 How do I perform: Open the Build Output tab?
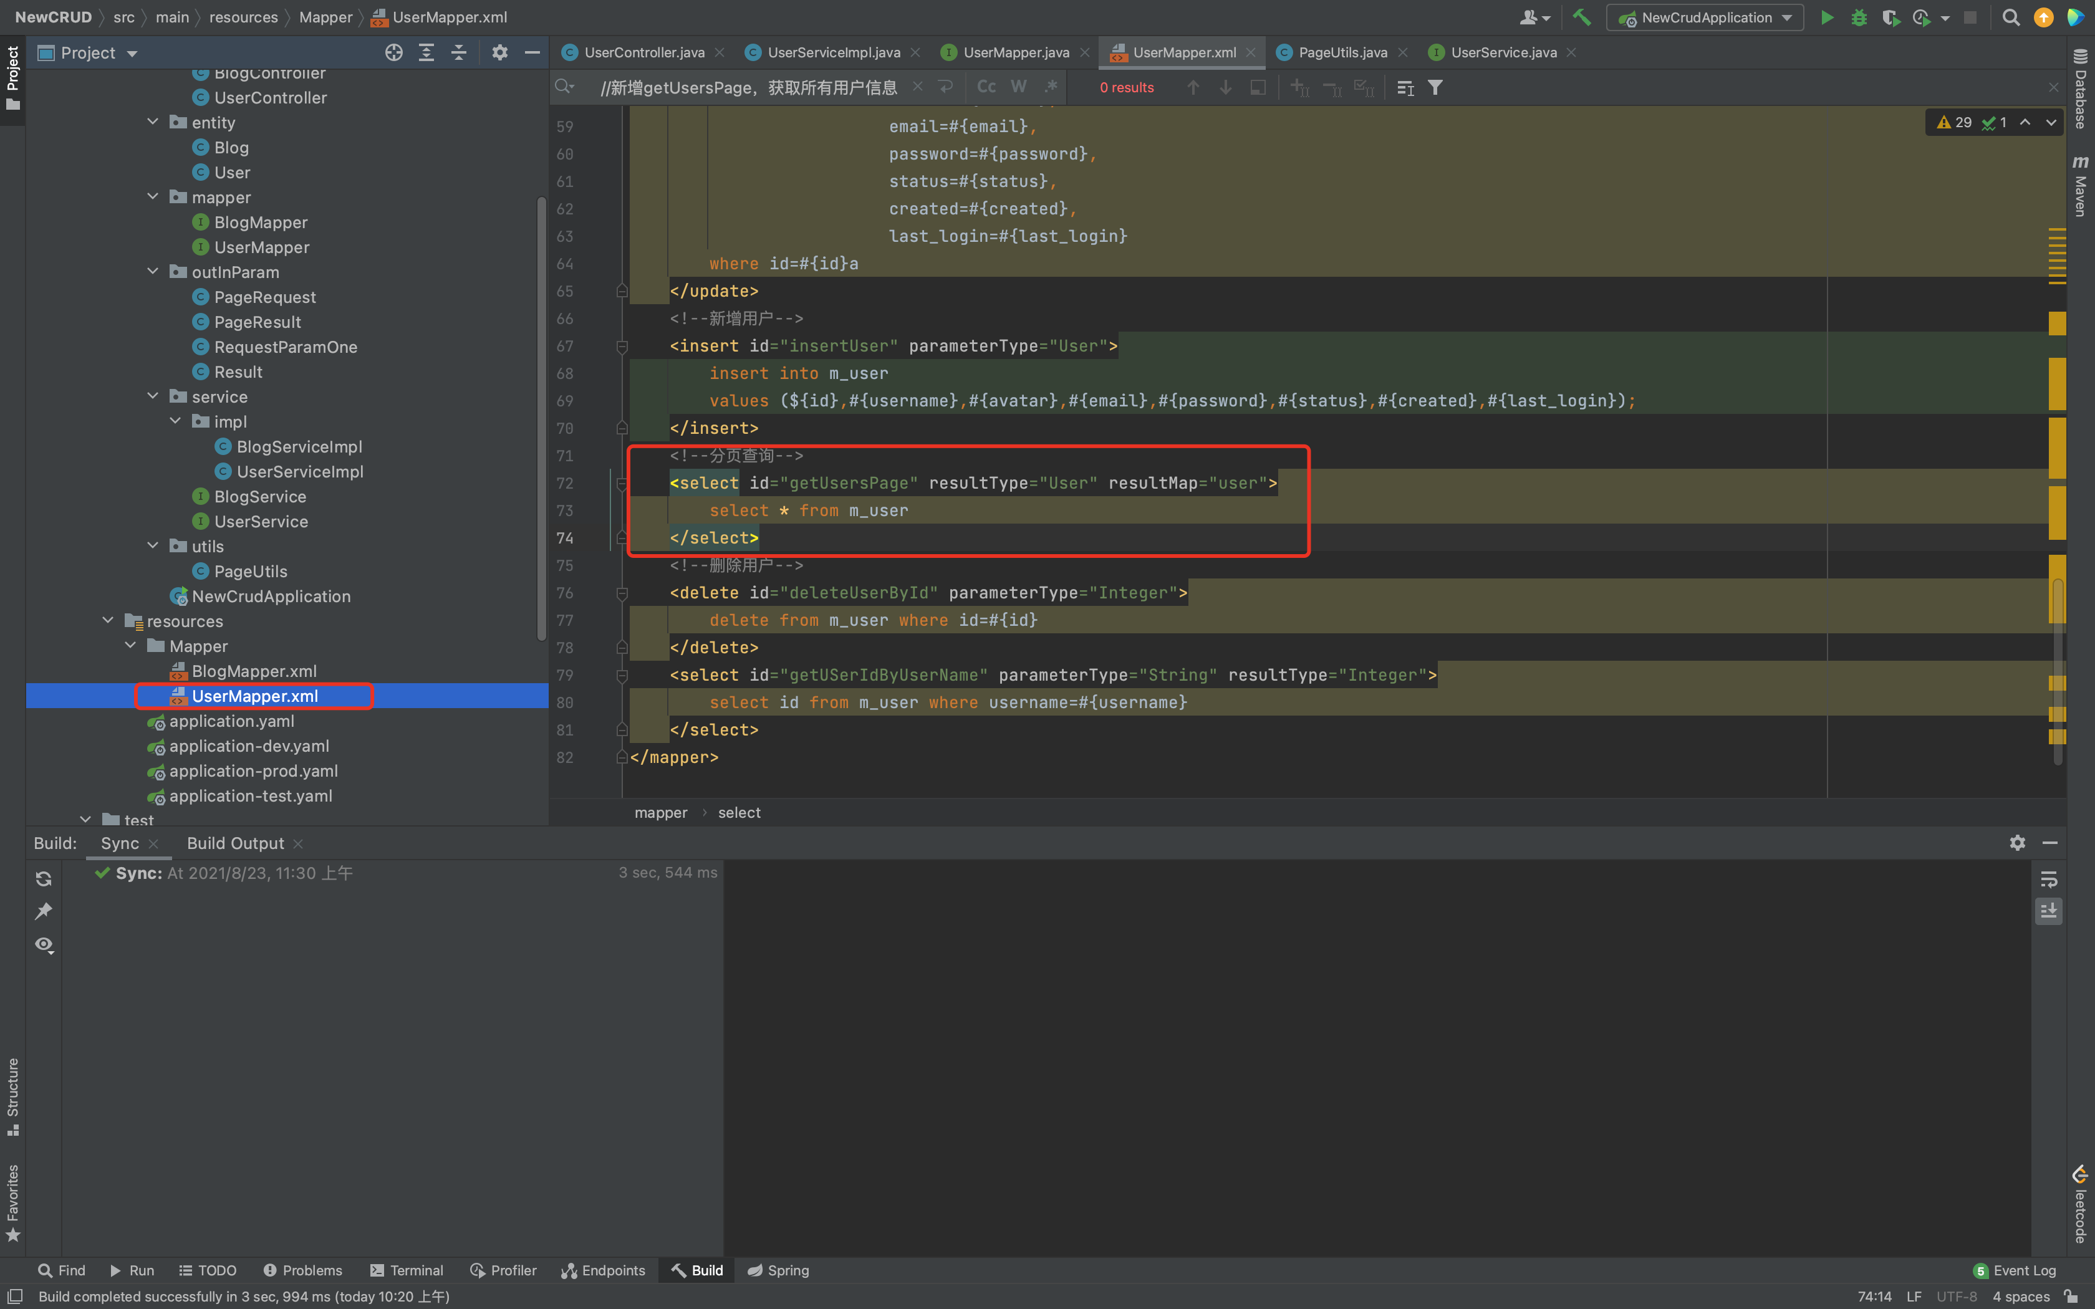click(x=234, y=843)
